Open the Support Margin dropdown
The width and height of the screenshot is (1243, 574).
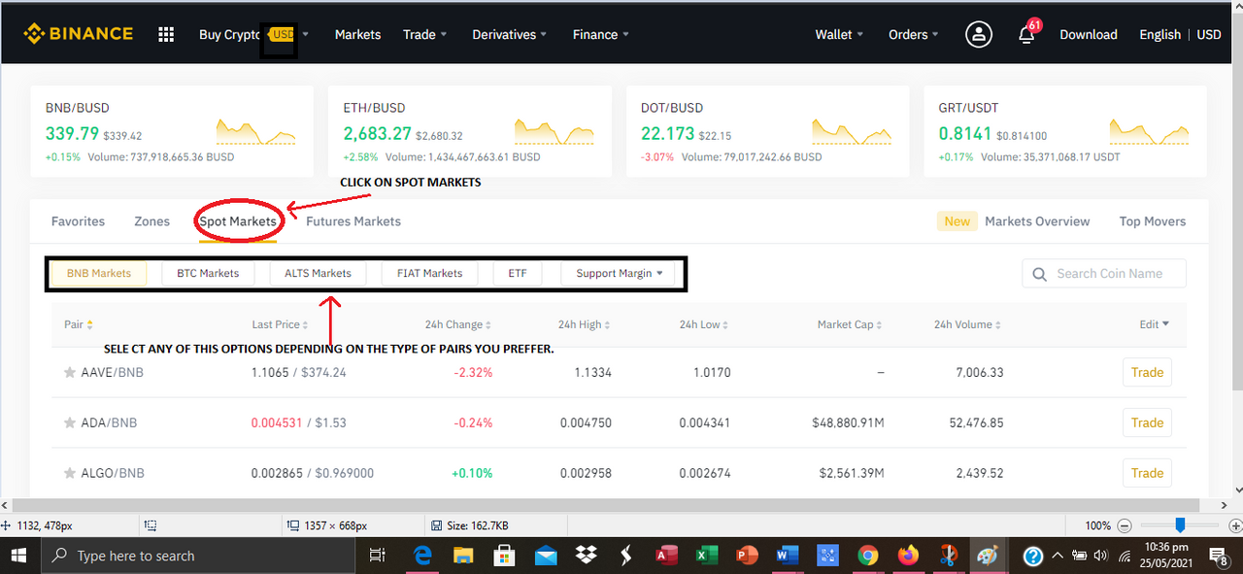pyautogui.click(x=618, y=274)
